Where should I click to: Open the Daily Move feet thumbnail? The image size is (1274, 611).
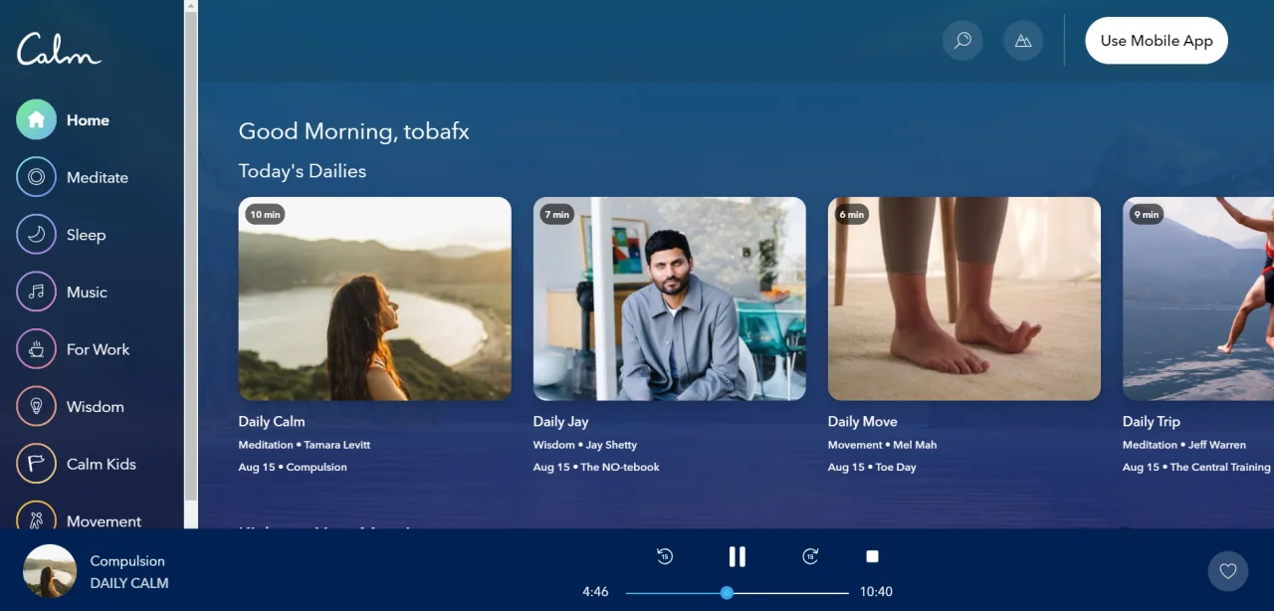(964, 299)
